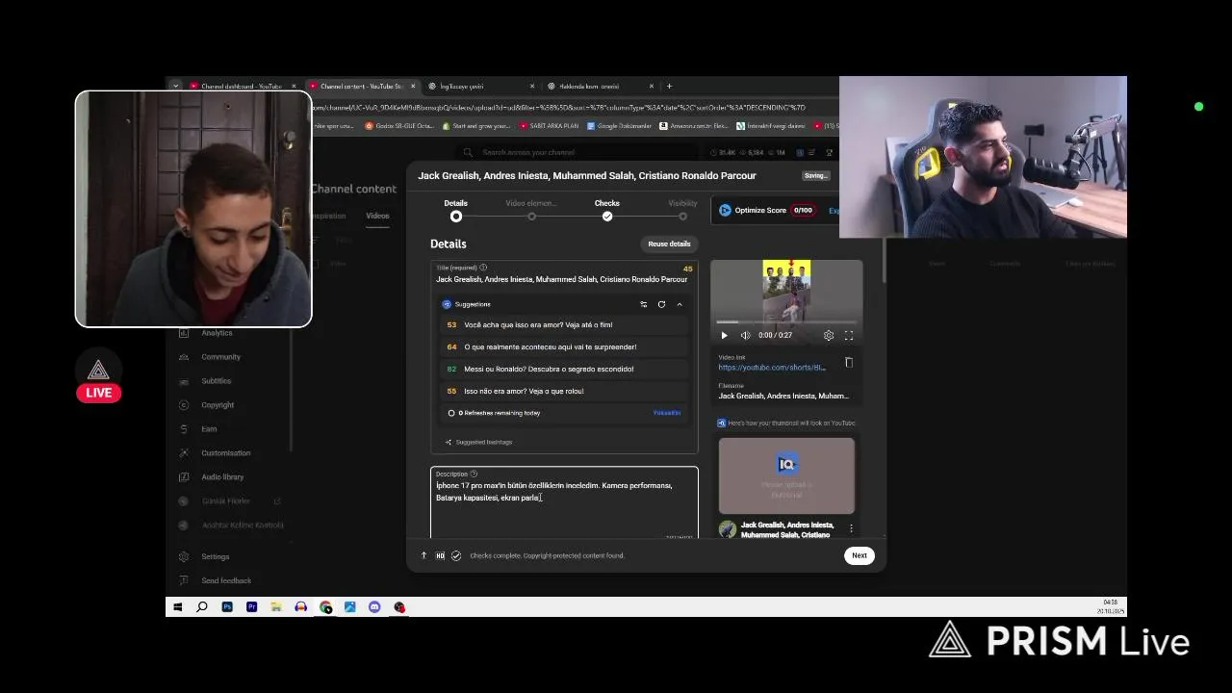Click the upload status arrow icon
Viewport: 1232px width, 693px height.
click(423, 555)
